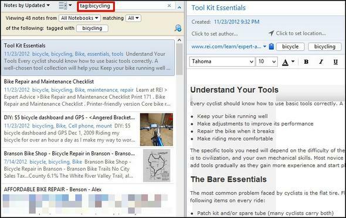The height and width of the screenshot is (218, 346).
Task: Click the Tool Kit Essentials note title
Action: pyautogui.click(x=219, y=8)
